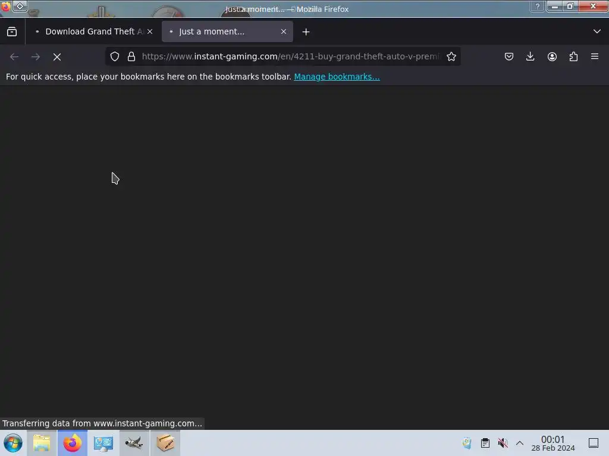Open the Extensions panel
Viewport: 609px width, 456px height.
pyautogui.click(x=573, y=56)
